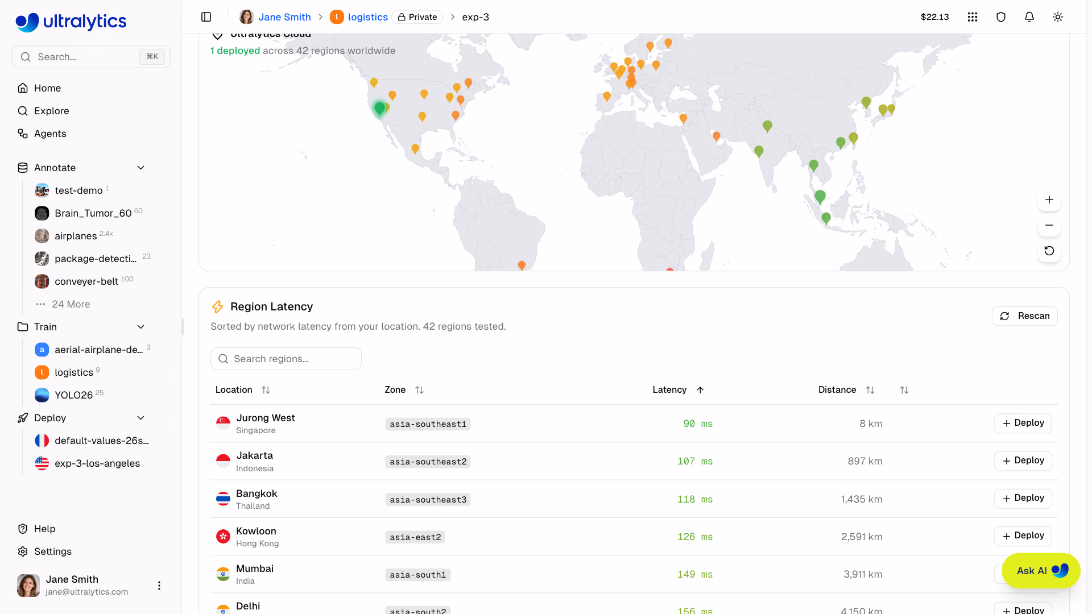
Task: Open Settings page
Action: (52, 551)
